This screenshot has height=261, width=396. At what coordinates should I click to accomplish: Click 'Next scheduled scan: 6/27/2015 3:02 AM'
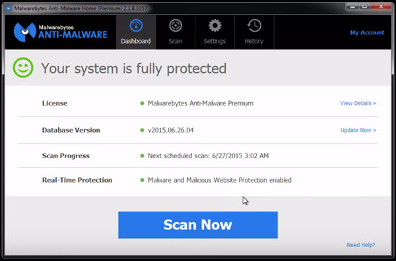[x=208, y=156]
